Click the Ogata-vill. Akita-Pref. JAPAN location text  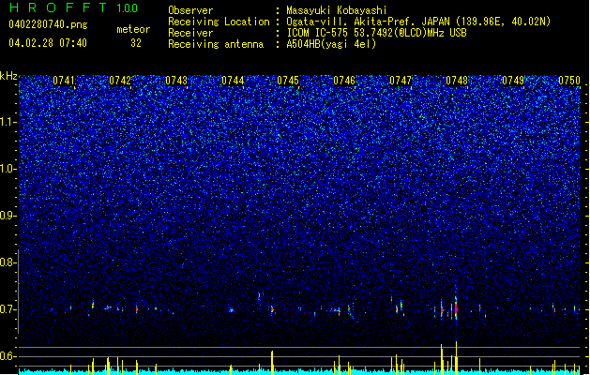tap(418, 22)
